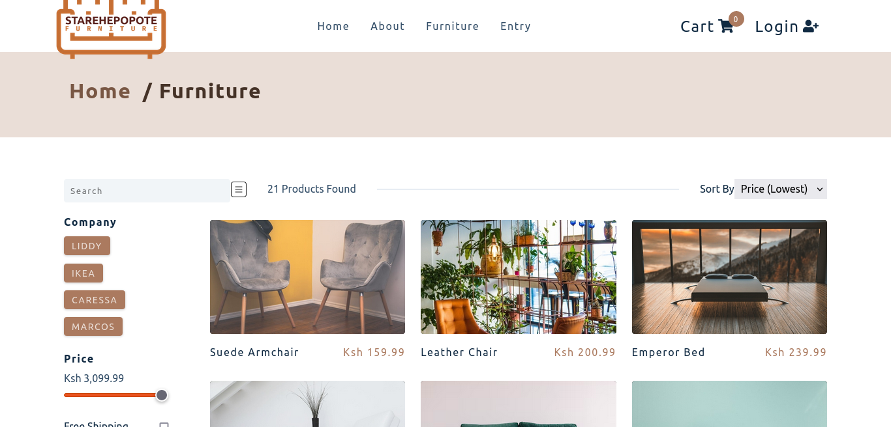Select Furniture in the top navigation
The image size is (891, 427).
point(453,26)
